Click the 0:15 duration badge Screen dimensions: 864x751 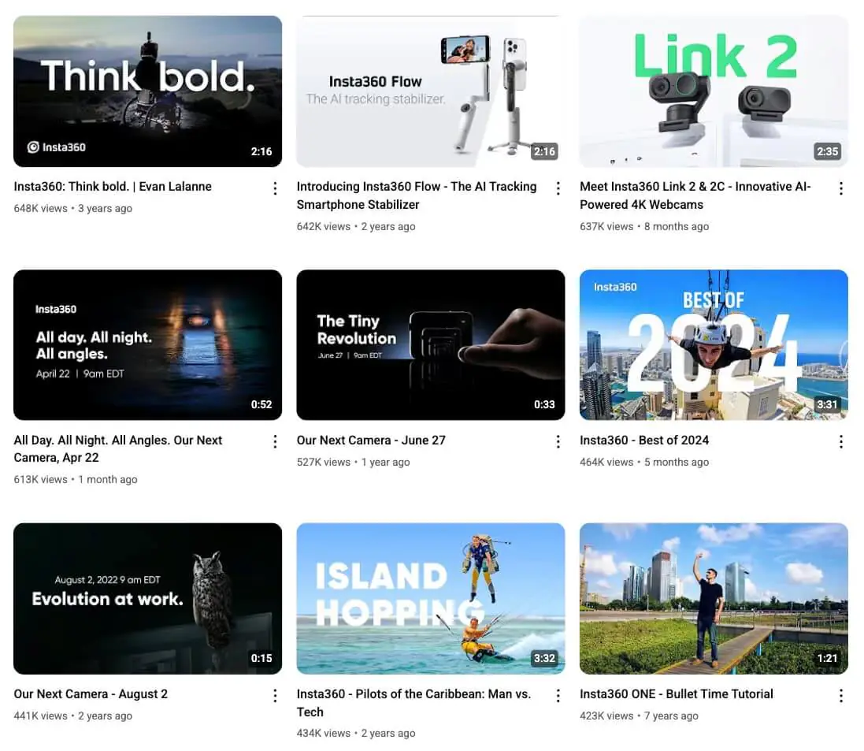(x=261, y=658)
